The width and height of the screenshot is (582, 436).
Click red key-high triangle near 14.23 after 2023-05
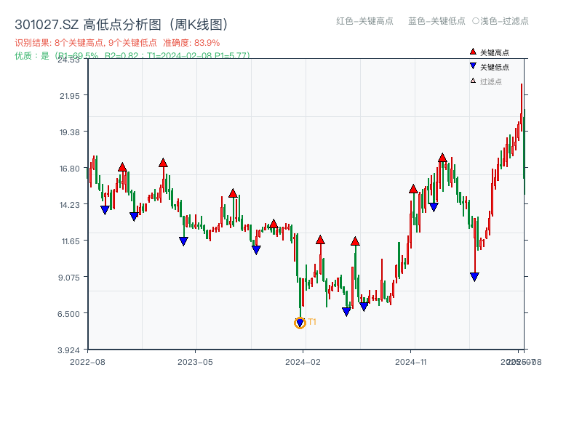[x=233, y=193]
